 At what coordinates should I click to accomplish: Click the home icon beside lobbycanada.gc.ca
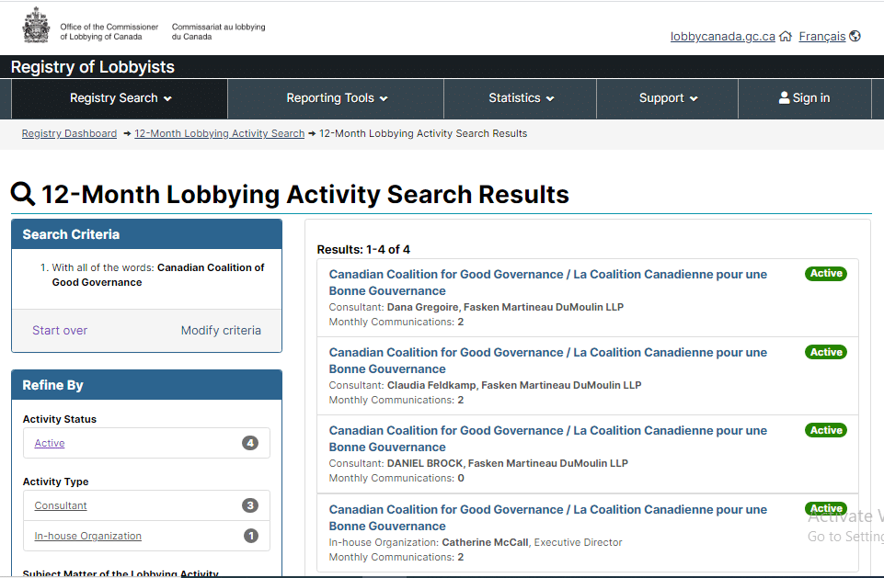click(786, 37)
